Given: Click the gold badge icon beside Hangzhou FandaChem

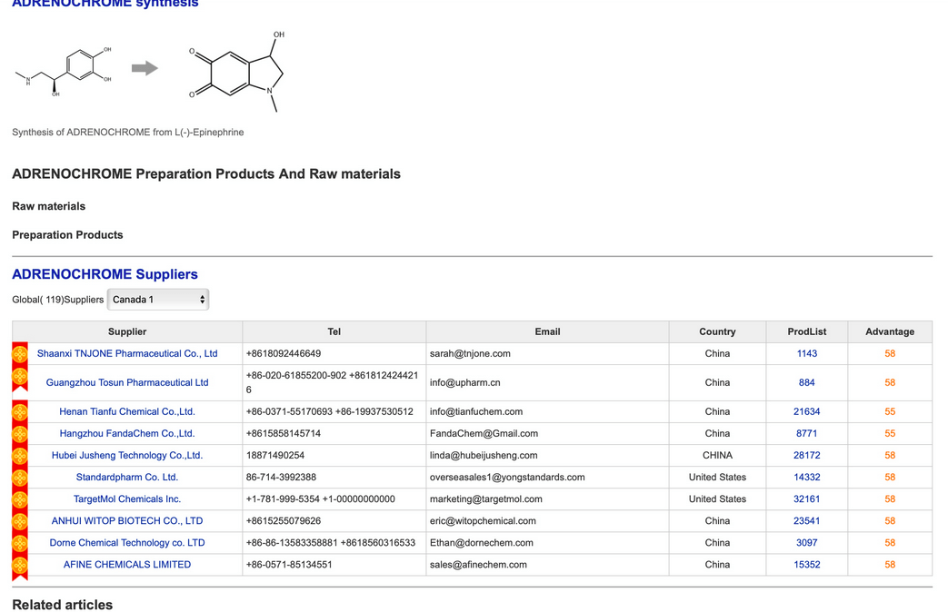Looking at the screenshot, I should 20,434.
